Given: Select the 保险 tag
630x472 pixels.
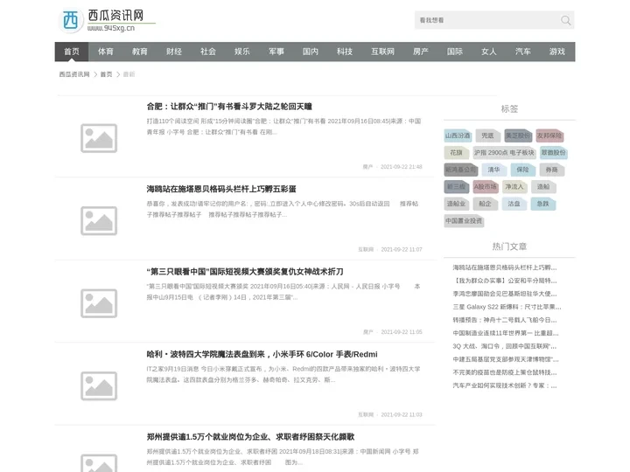Looking at the screenshot, I should (x=522, y=170).
